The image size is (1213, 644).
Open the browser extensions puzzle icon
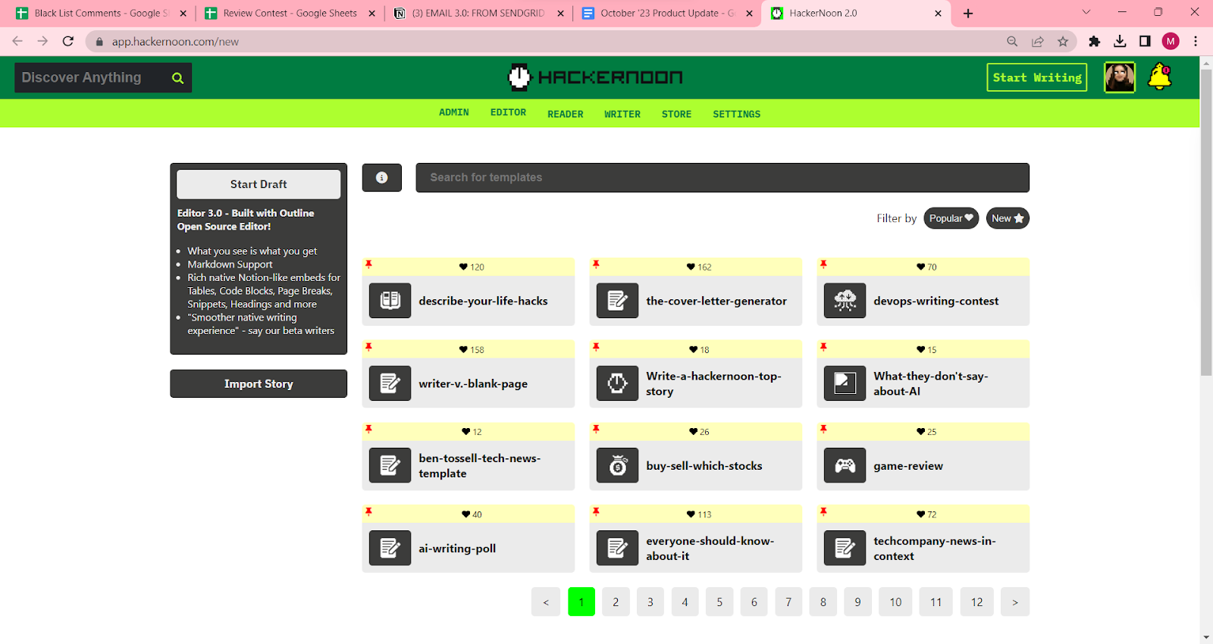point(1094,42)
